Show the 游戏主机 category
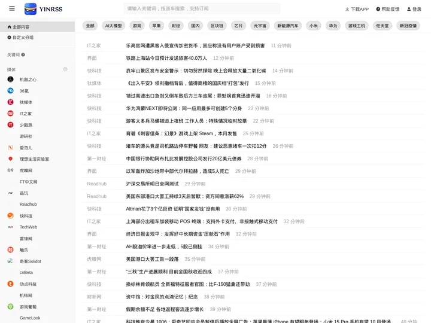The image size is (431, 323). coord(357,26)
